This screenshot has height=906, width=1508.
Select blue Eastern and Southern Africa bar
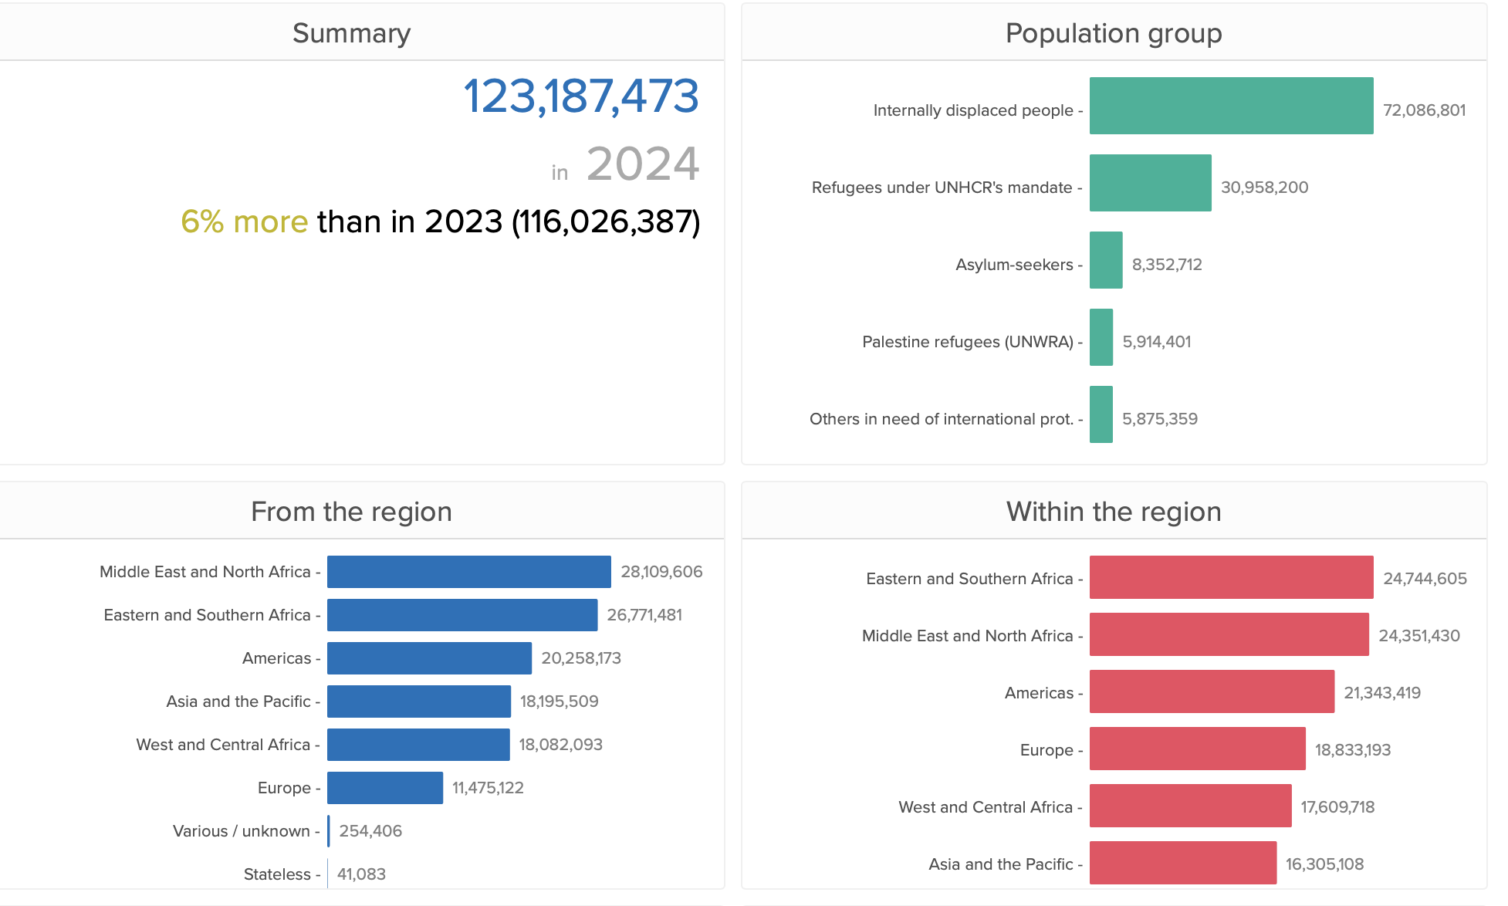point(462,615)
